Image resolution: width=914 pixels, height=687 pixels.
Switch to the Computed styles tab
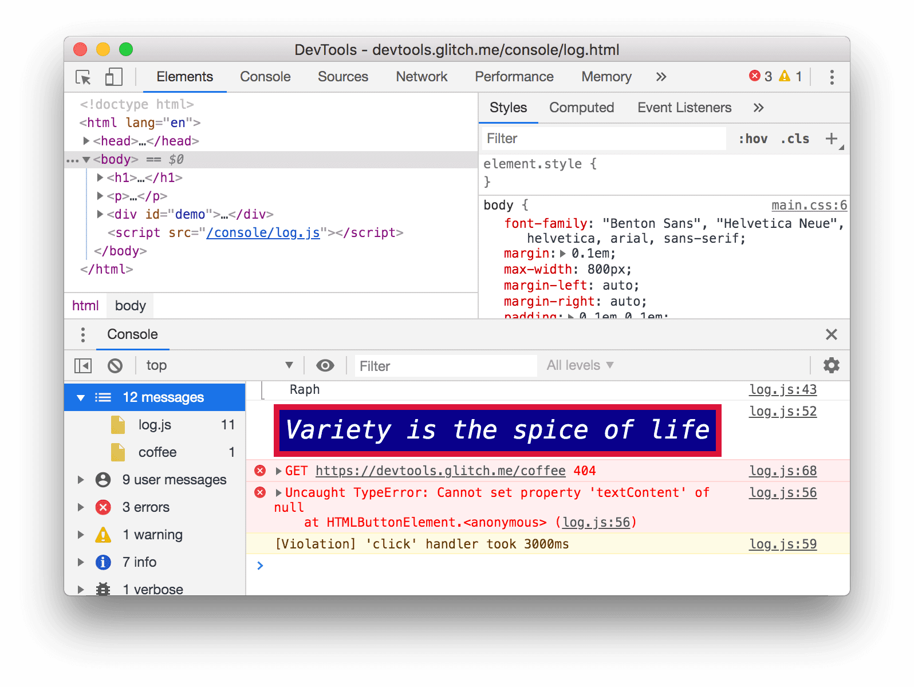[581, 108]
